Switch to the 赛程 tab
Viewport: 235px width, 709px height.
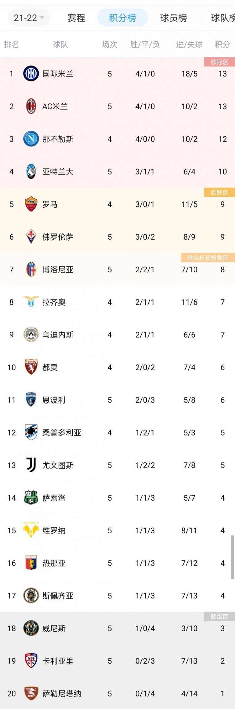pyautogui.click(x=76, y=18)
